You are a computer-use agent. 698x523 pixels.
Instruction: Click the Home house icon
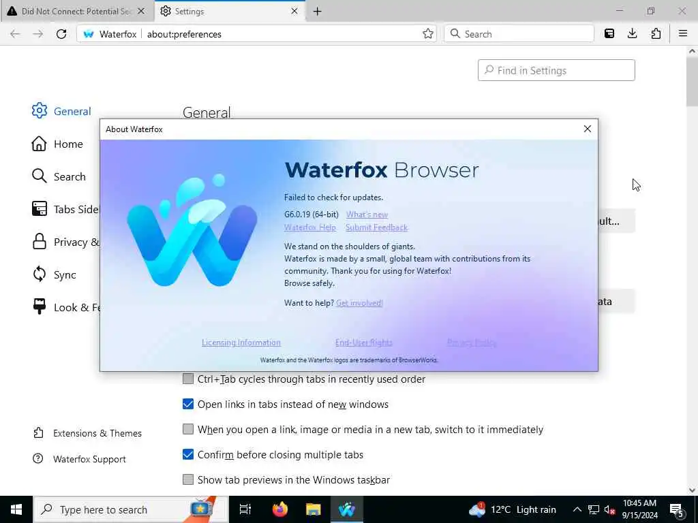pos(39,144)
